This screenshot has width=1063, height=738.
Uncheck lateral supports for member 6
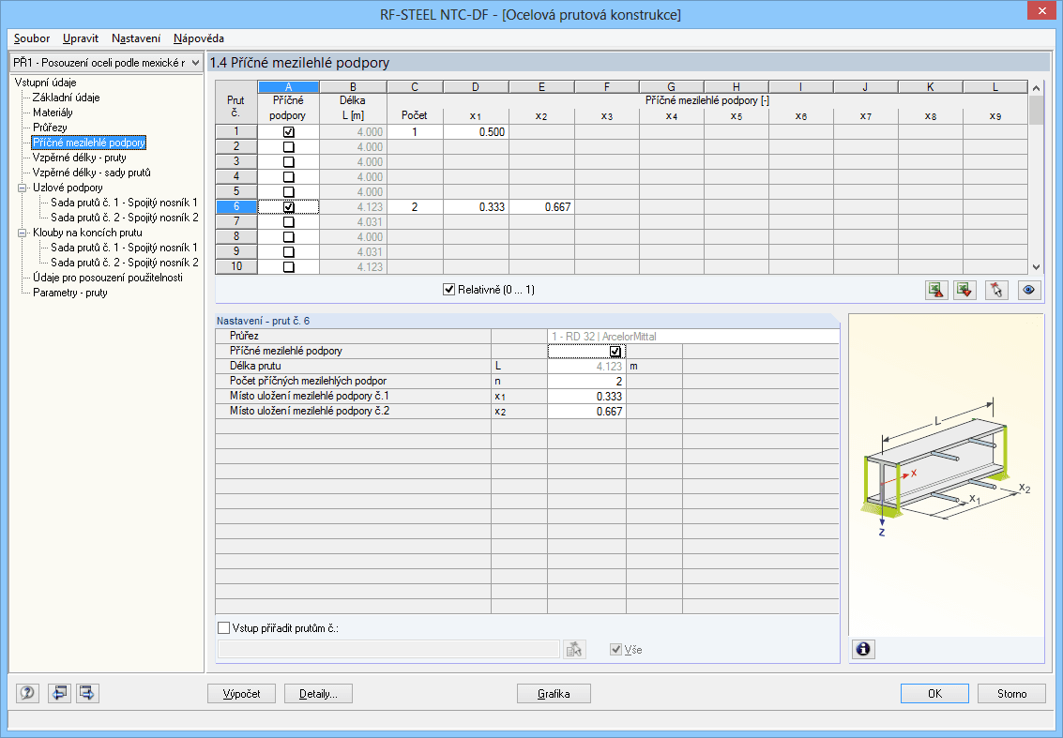pos(289,206)
